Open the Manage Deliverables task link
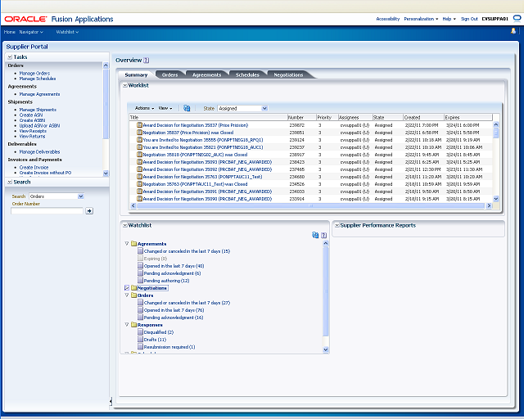The image size is (524, 419). pos(39,152)
